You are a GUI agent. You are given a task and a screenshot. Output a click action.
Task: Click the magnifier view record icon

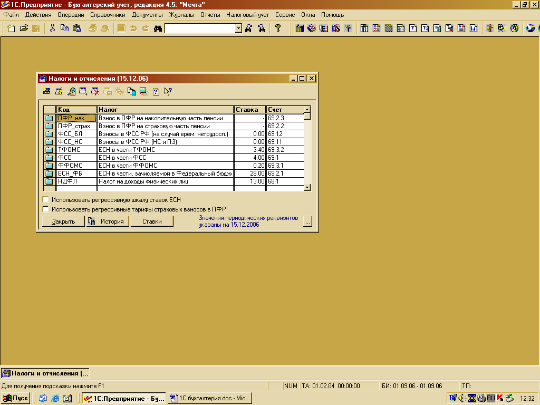click(71, 91)
